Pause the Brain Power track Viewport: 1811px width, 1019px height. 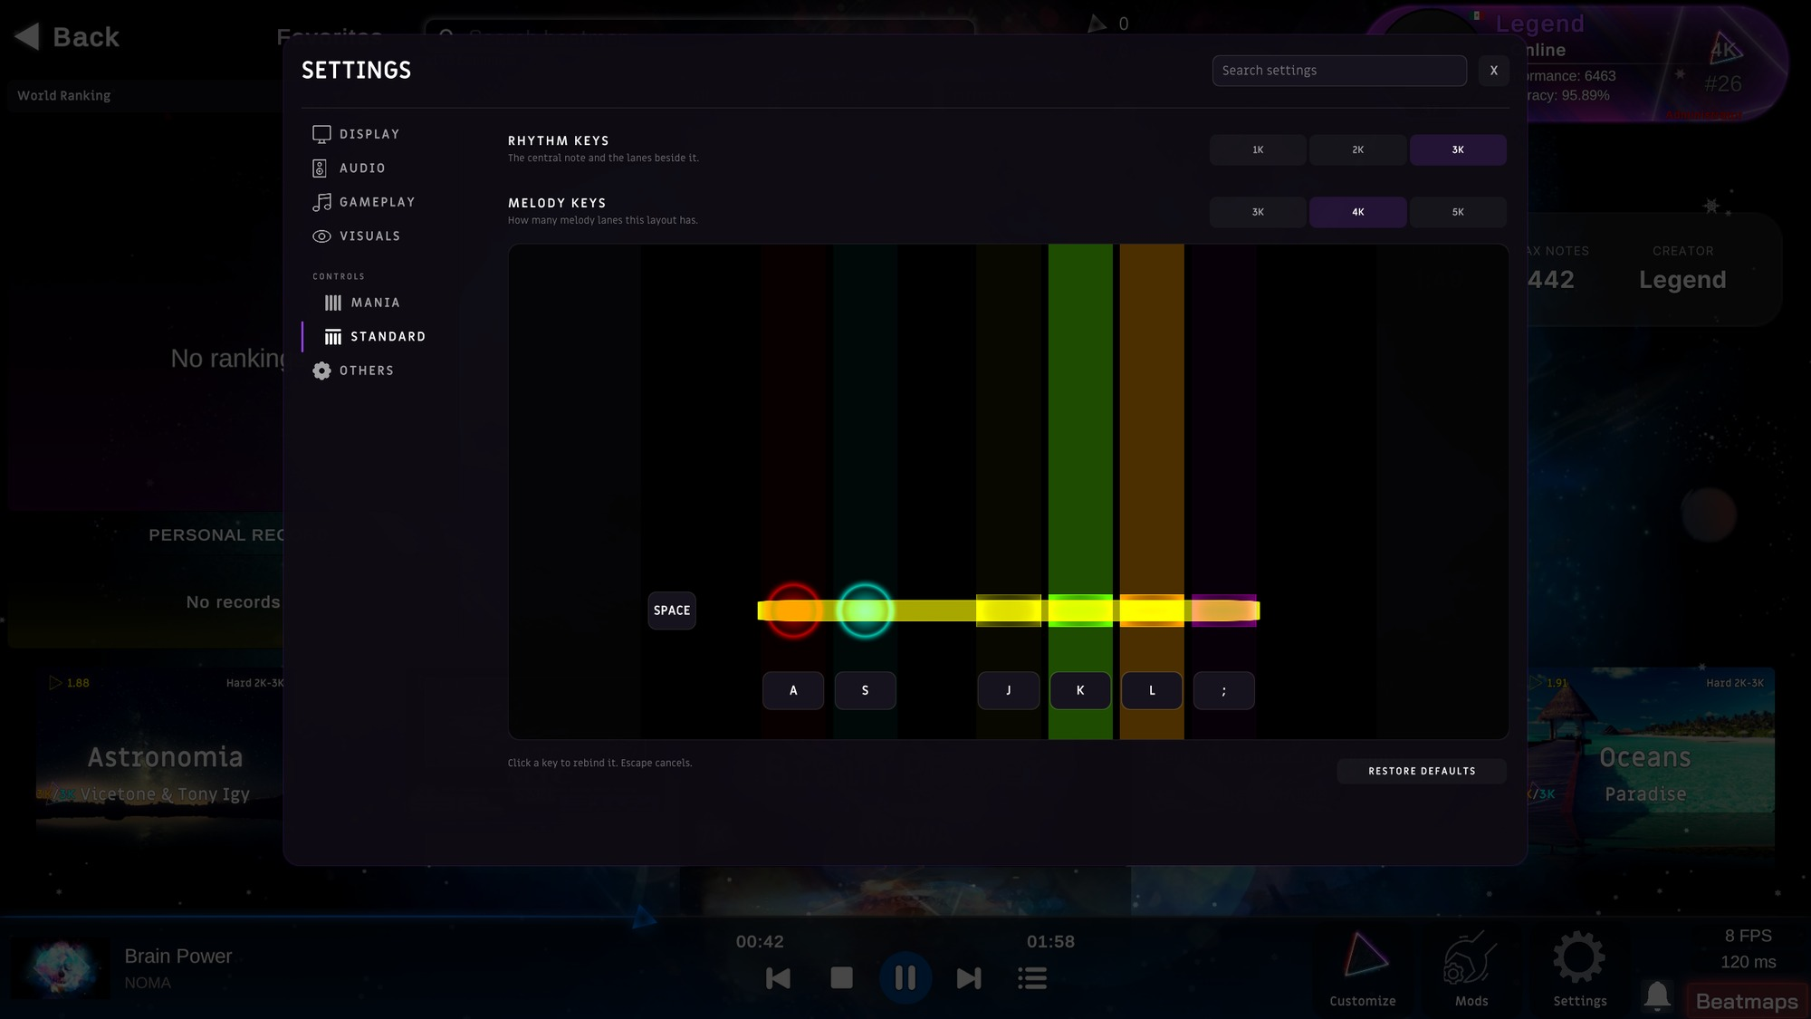click(905, 978)
